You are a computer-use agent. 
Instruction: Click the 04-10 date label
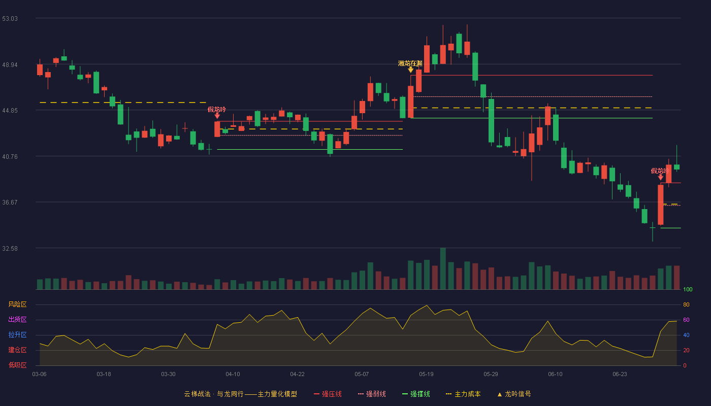pos(233,374)
